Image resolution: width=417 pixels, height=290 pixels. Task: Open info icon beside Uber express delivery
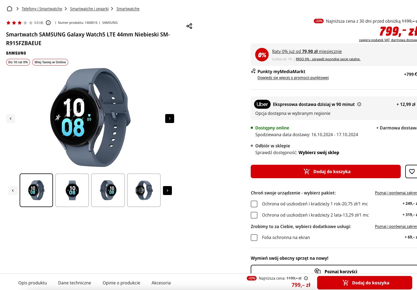(359, 104)
